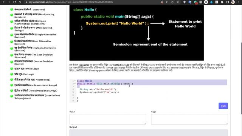Click green icon beside Two Dimensional Arrays
The image size is (242, 136).
tap(12, 91)
